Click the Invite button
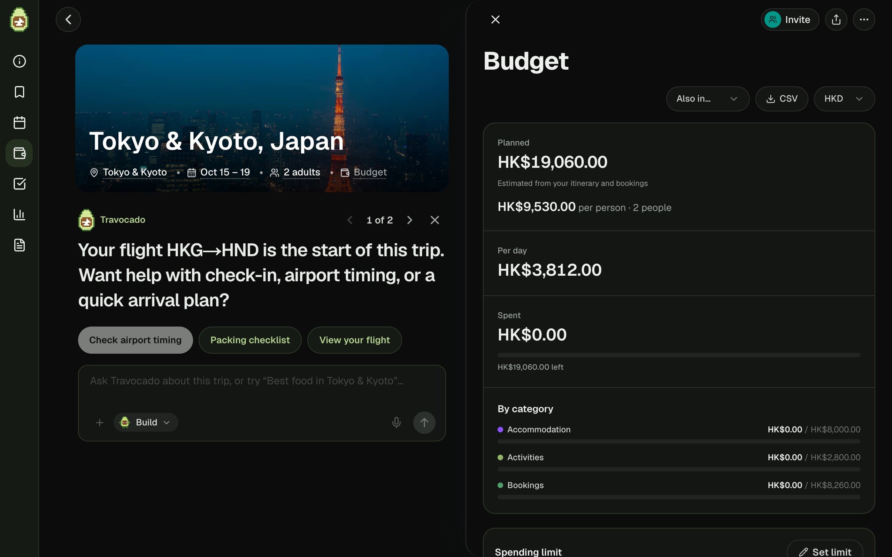Image resolution: width=892 pixels, height=557 pixels. coord(790,19)
